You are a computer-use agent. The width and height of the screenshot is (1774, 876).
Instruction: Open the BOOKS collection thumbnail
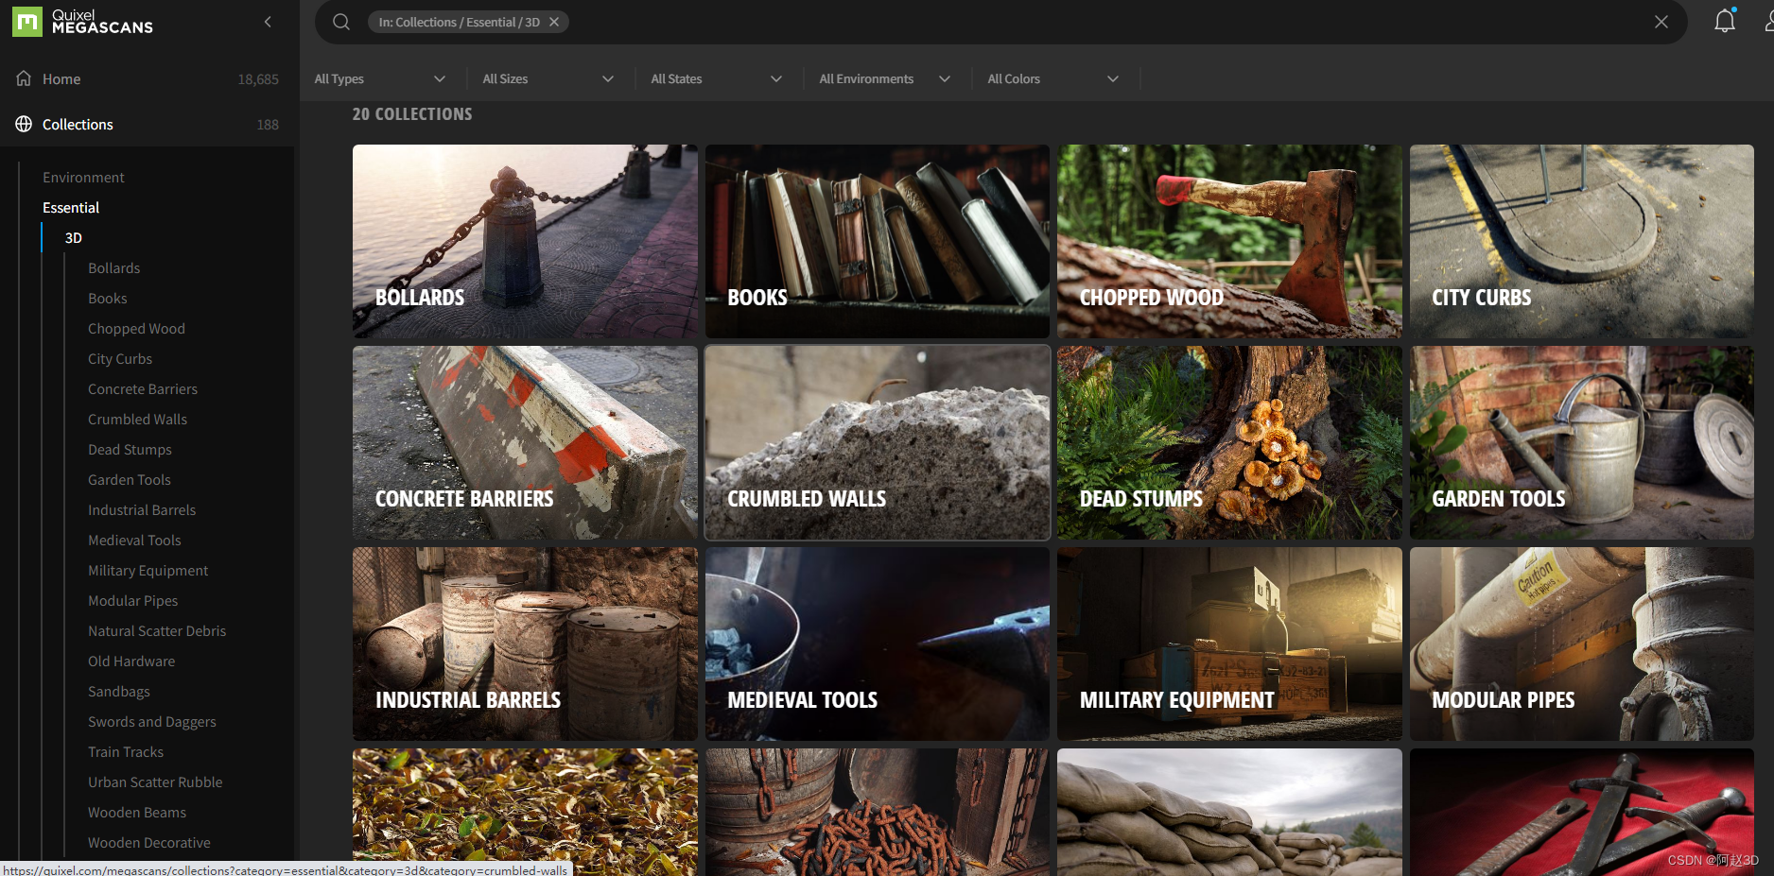tap(878, 241)
